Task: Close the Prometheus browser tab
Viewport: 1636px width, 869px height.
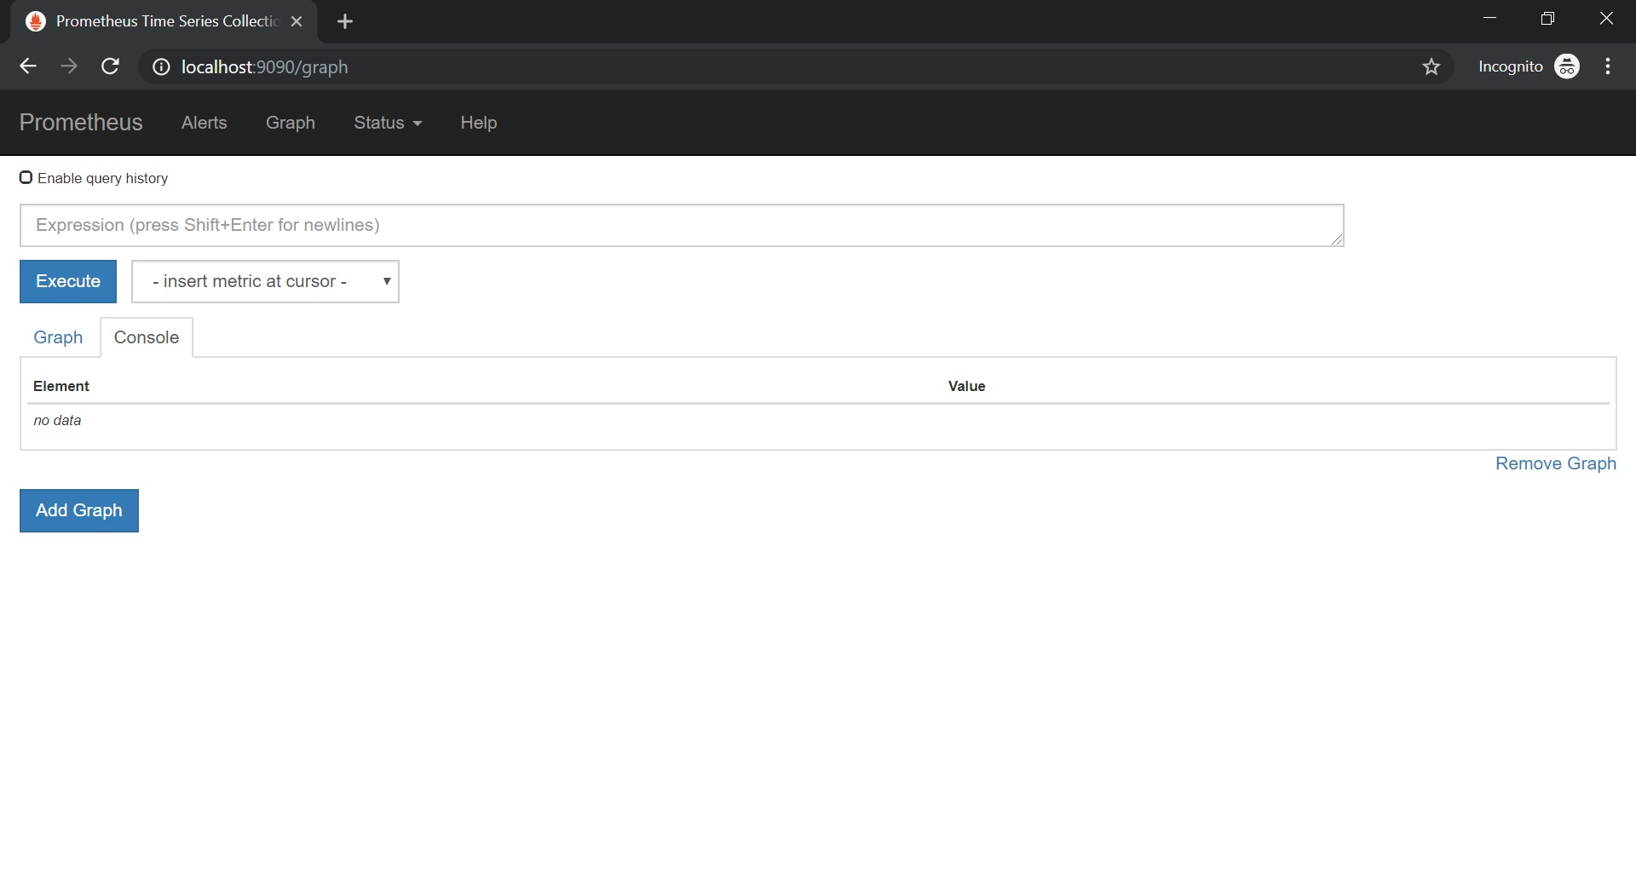Action: [297, 21]
